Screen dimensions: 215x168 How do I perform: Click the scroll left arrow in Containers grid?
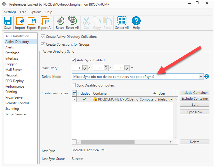coord(79,142)
